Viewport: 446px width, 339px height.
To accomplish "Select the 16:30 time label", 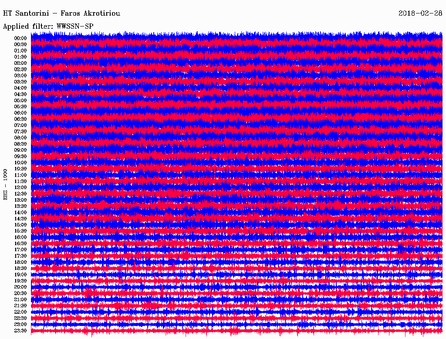I will click(20, 244).
